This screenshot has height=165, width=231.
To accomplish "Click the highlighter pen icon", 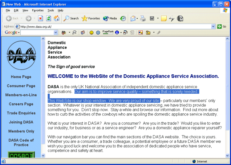I will (159, 33).
